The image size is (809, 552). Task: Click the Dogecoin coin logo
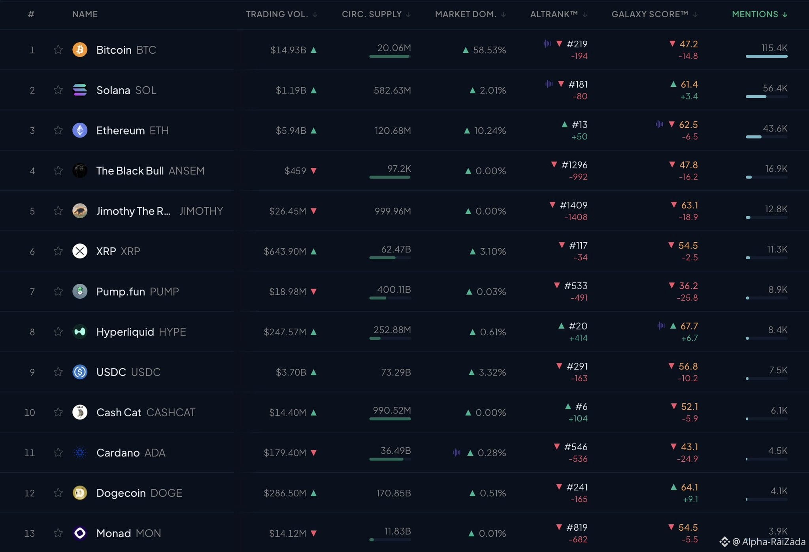(x=80, y=492)
